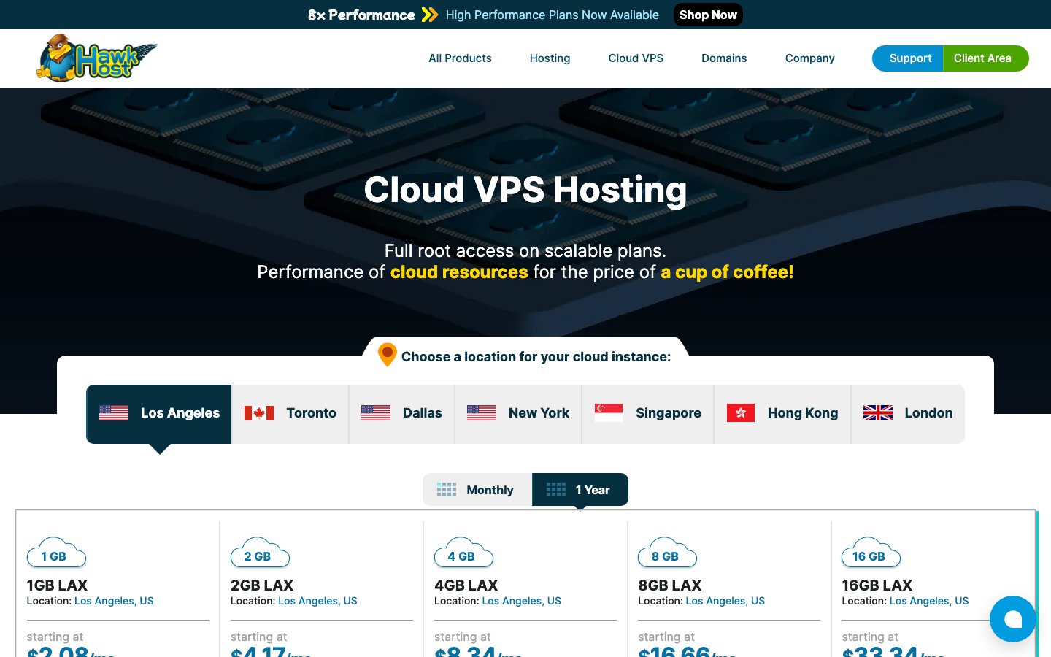1051x657 pixels.
Task: Click Los Angeles, US under 4GB LAX
Action: pos(521,601)
